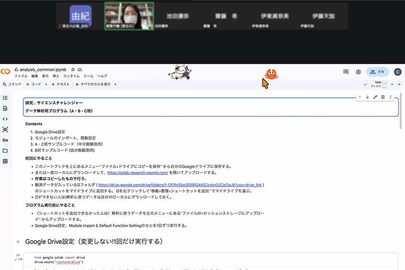Open the ファイル menu
This screenshot has height=270, width=405.
point(20,76)
